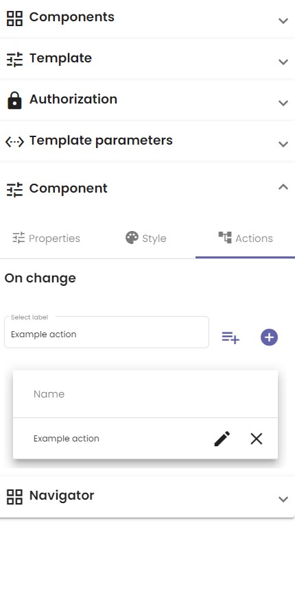Expand the Components section chevron

pos(283,21)
